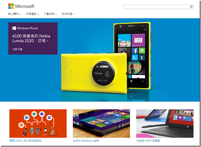Click the Tumblr tile on the phone screen
Screen dimensions: 201x147
point(142,57)
